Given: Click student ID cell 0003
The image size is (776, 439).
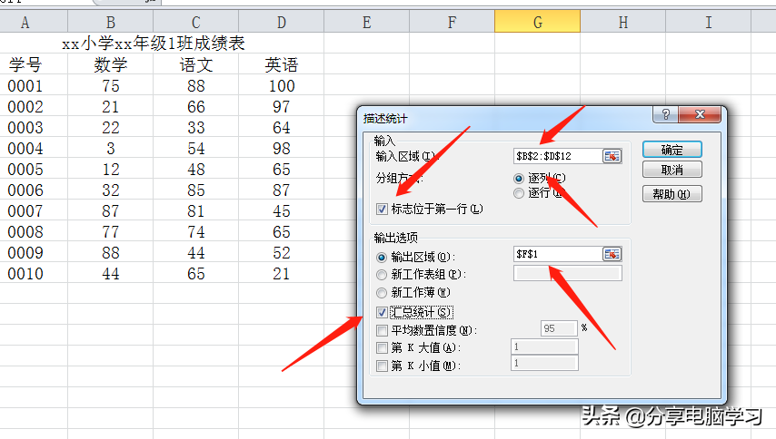Looking at the screenshot, I should click(25, 127).
